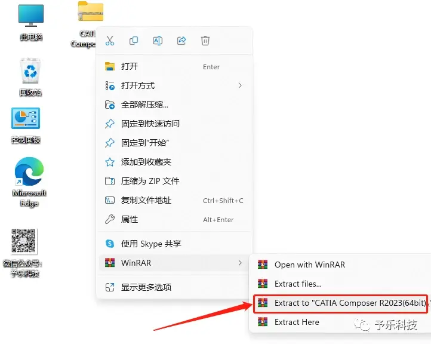Select 固定到"开始" option
The height and width of the screenshot is (344, 431).
pyautogui.click(x=174, y=143)
